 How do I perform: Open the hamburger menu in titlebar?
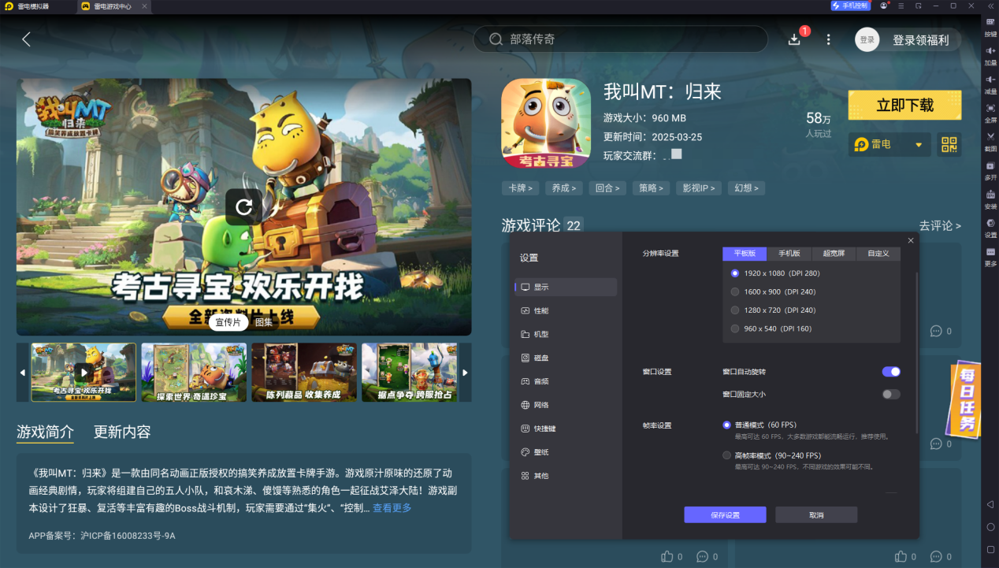click(901, 6)
